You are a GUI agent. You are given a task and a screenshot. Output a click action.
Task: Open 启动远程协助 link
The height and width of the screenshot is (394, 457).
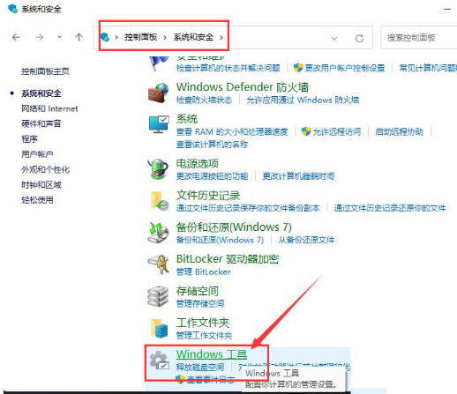(x=399, y=132)
